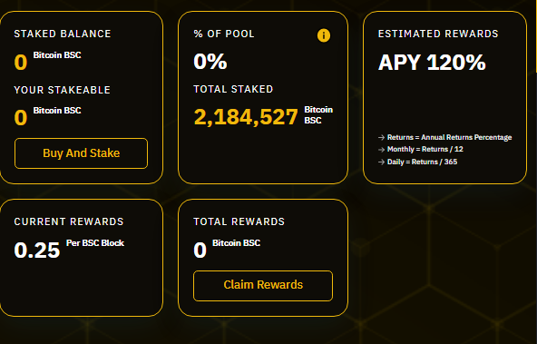Click the Claim Rewards button

(263, 286)
